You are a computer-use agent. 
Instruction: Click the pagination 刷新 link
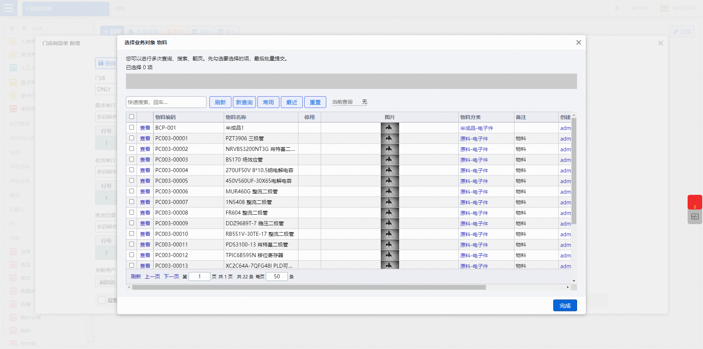(136, 276)
